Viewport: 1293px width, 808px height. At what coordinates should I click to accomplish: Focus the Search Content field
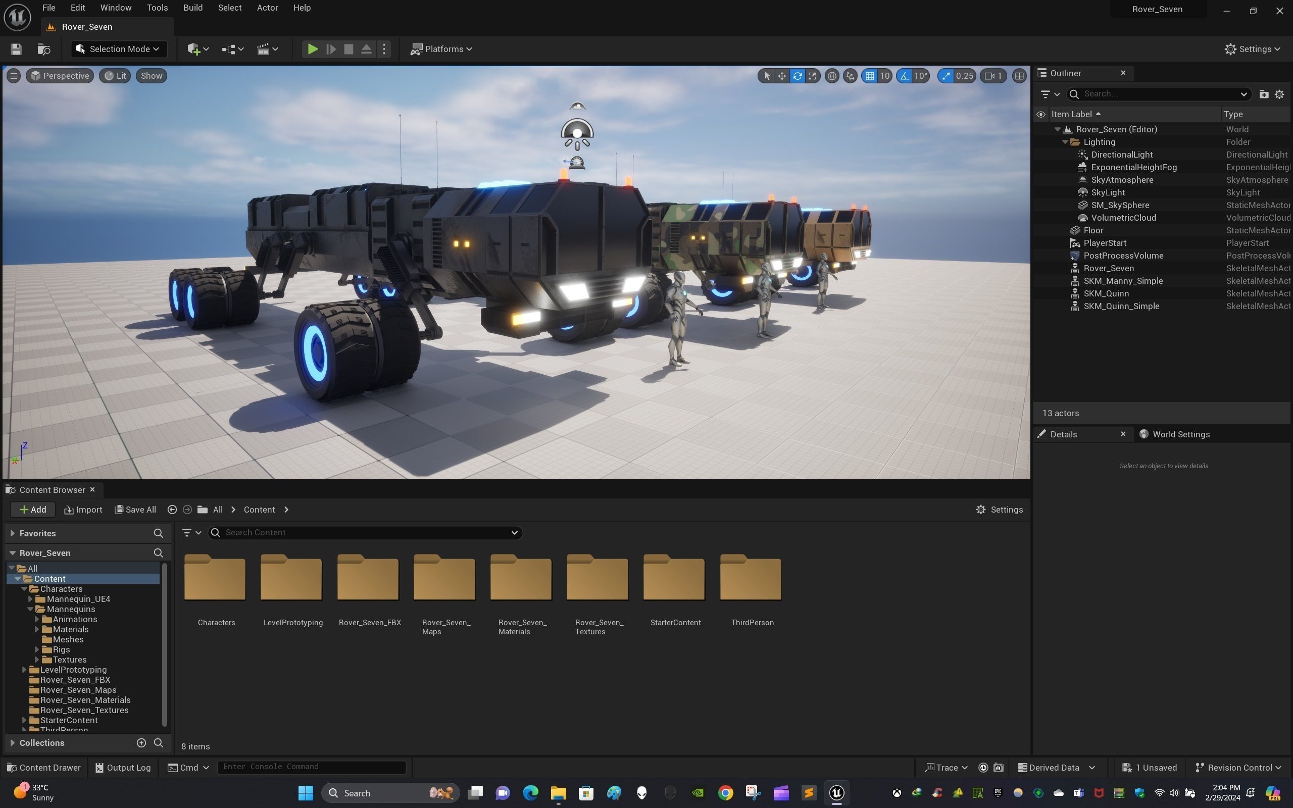click(366, 533)
